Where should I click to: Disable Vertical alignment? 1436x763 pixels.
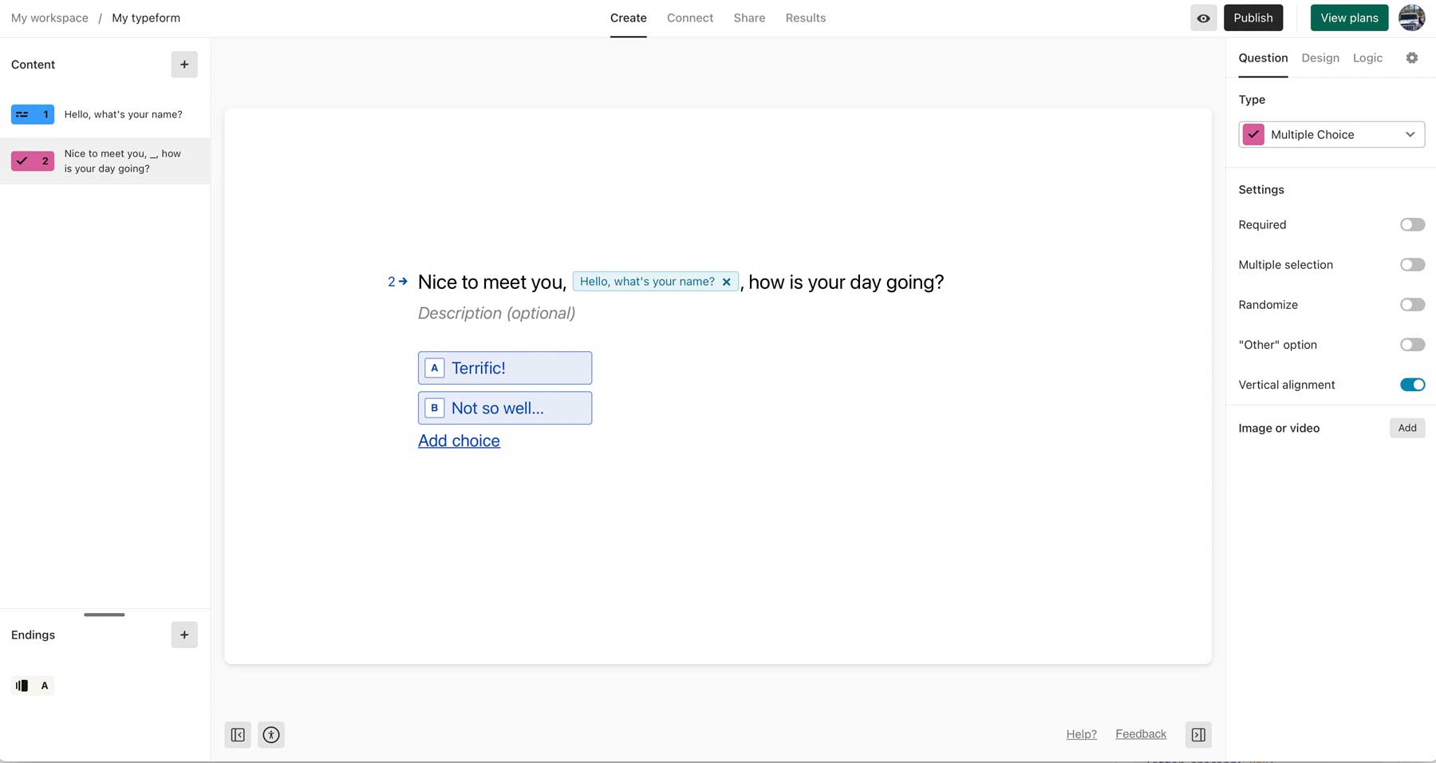click(x=1412, y=384)
